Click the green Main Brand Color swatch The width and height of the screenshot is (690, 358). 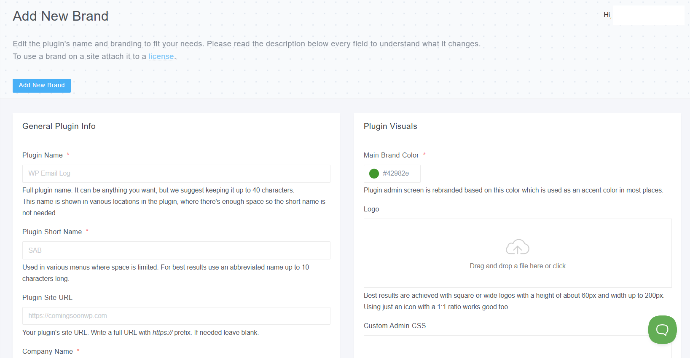pyautogui.click(x=374, y=174)
